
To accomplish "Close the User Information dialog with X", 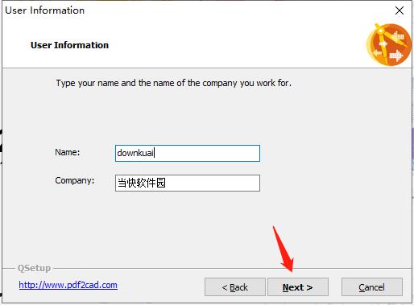I will pyautogui.click(x=400, y=10).
